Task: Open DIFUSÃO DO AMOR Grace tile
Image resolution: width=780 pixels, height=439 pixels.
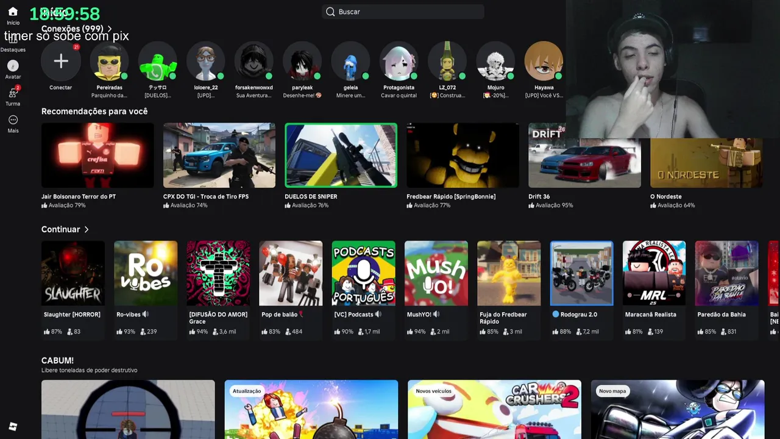Action: (x=218, y=273)
